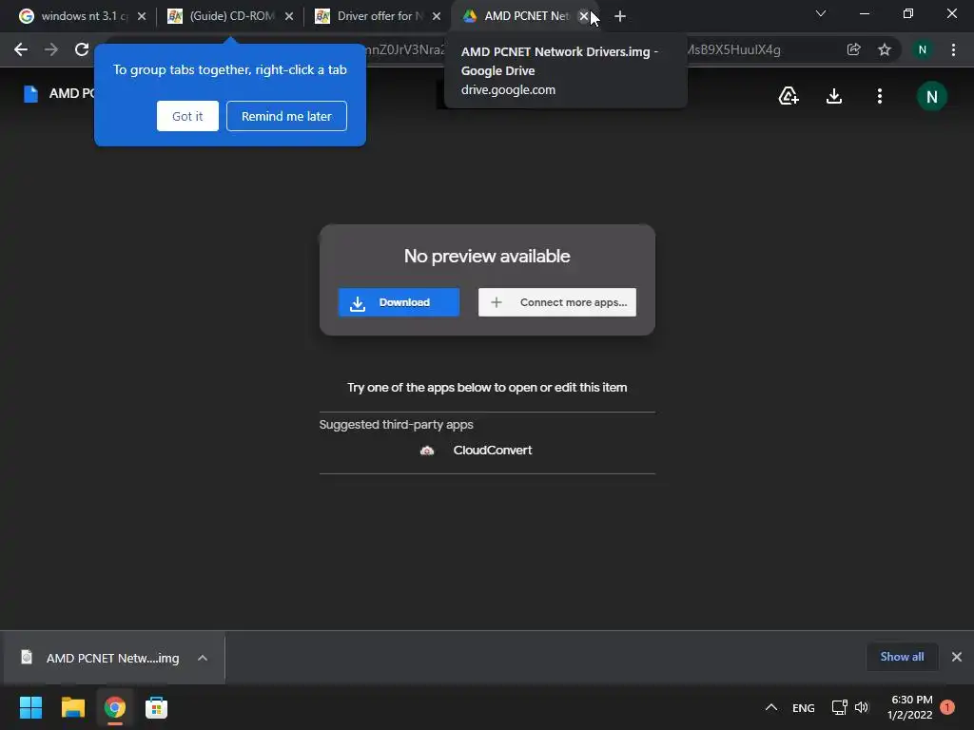Dismiss tooltip with Got it
The width and height of the screenshot is (974, 730).
click(187, 116)
